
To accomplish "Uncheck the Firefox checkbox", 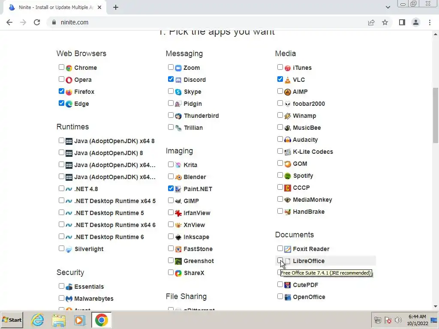I will click(61, 91).
